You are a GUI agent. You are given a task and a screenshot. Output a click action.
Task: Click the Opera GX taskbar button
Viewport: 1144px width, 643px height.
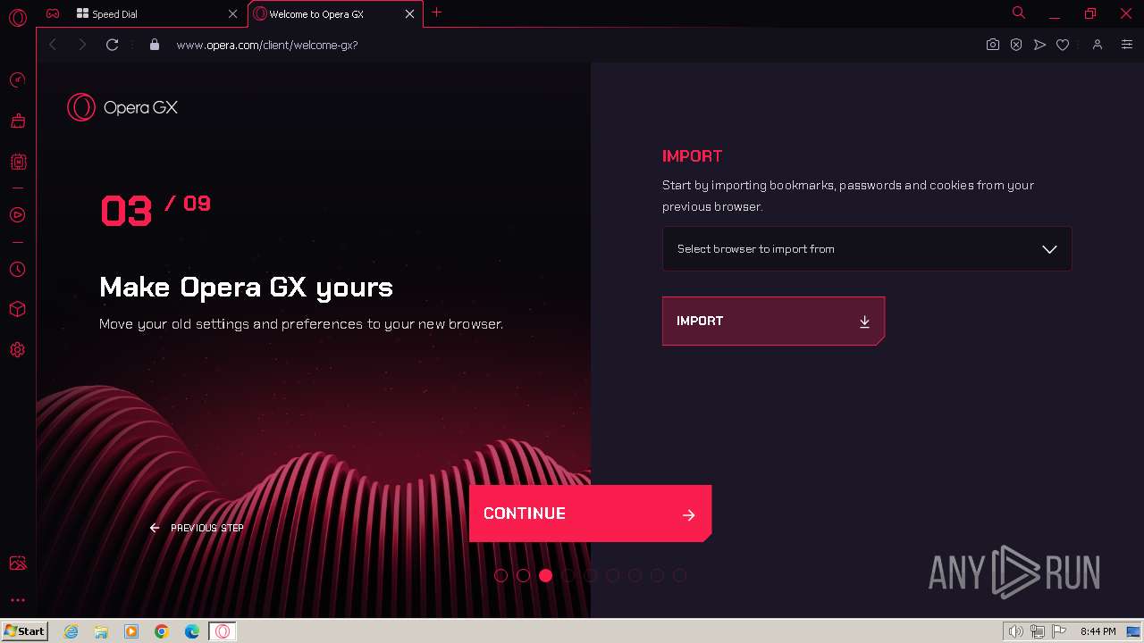coord(223,631)
